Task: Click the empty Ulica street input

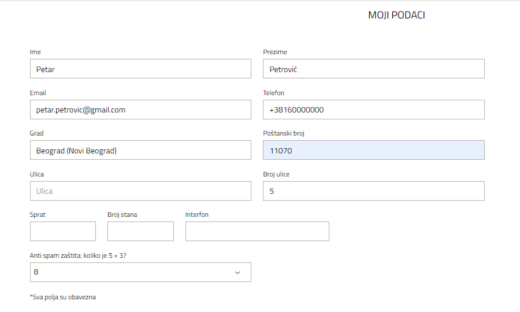Action: coord(140,191)
